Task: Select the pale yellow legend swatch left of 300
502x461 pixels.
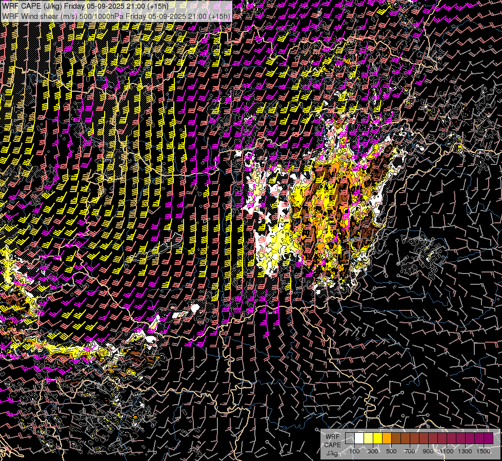Action: (x=369, y=438)
